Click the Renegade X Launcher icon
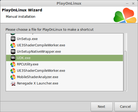Image resolution: width=138 pixels, height=112 pixels. coord(13,83)
